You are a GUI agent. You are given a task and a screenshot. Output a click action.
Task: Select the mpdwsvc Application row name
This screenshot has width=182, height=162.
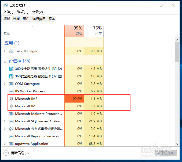31,144
